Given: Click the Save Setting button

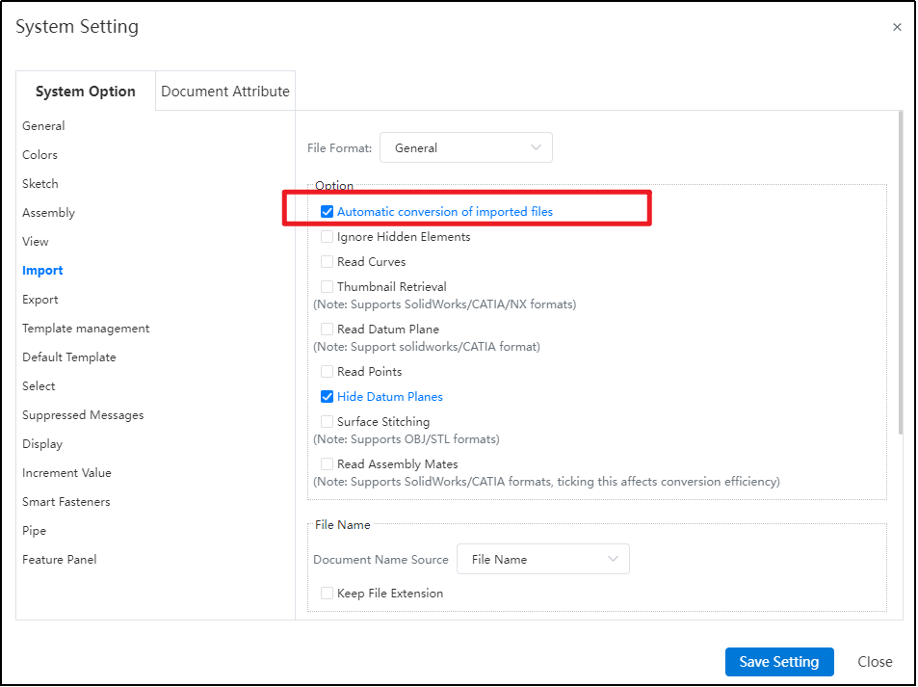Looking at the screenshot, I should pos(778,662).
